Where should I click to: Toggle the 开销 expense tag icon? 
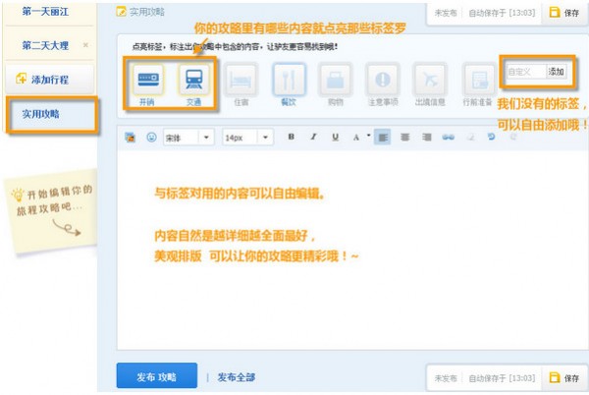(x=147, y=80)
